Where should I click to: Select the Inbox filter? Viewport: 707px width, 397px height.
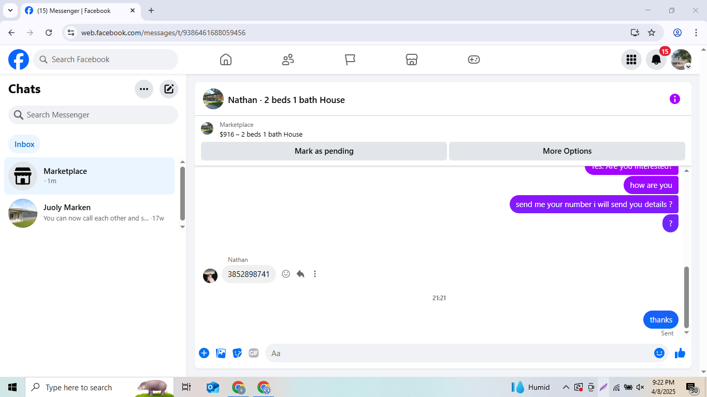[x=24, y=144]
